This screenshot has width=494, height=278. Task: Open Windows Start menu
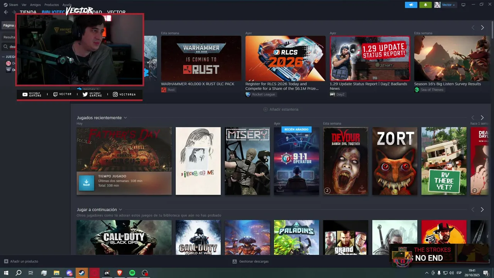coord(6,273)
